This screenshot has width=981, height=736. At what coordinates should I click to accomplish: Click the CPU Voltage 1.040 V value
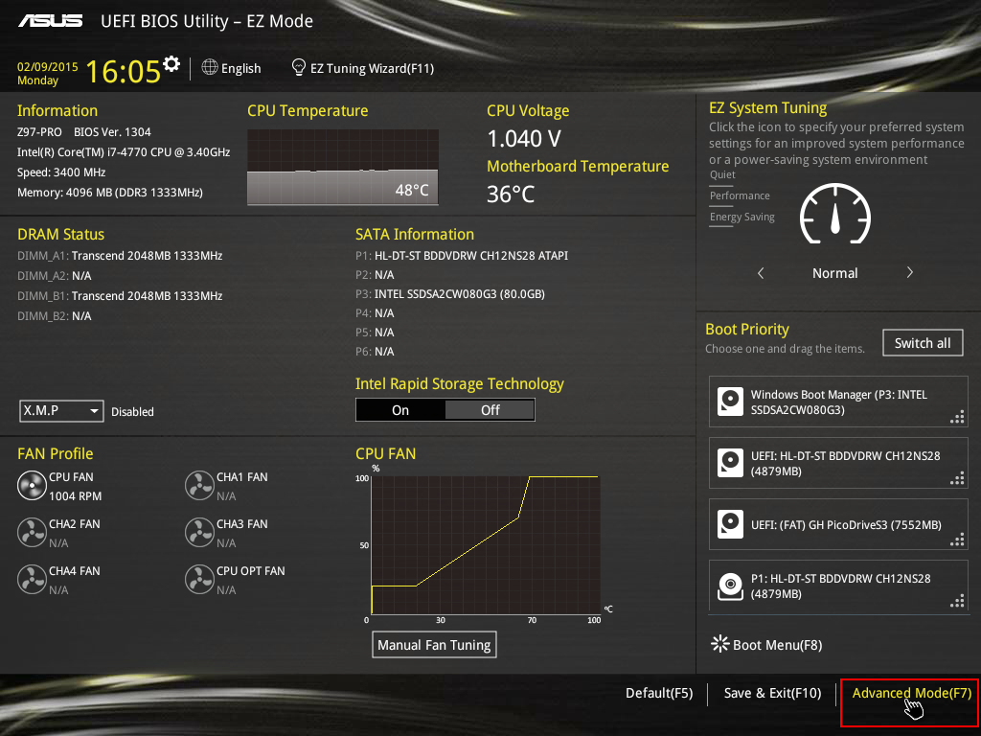tap(524, 138)
